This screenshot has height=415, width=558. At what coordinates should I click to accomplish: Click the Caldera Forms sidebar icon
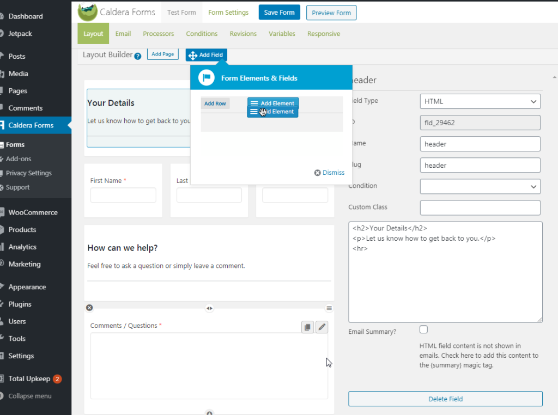(x=2, y=125)
